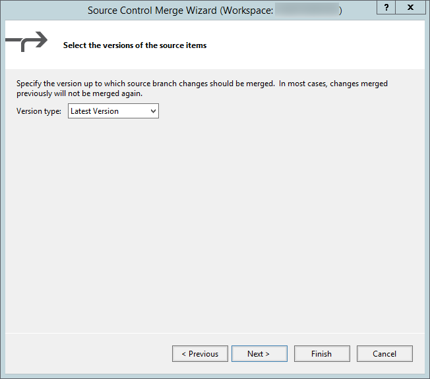Go back with the Previous button

(200, 354)
